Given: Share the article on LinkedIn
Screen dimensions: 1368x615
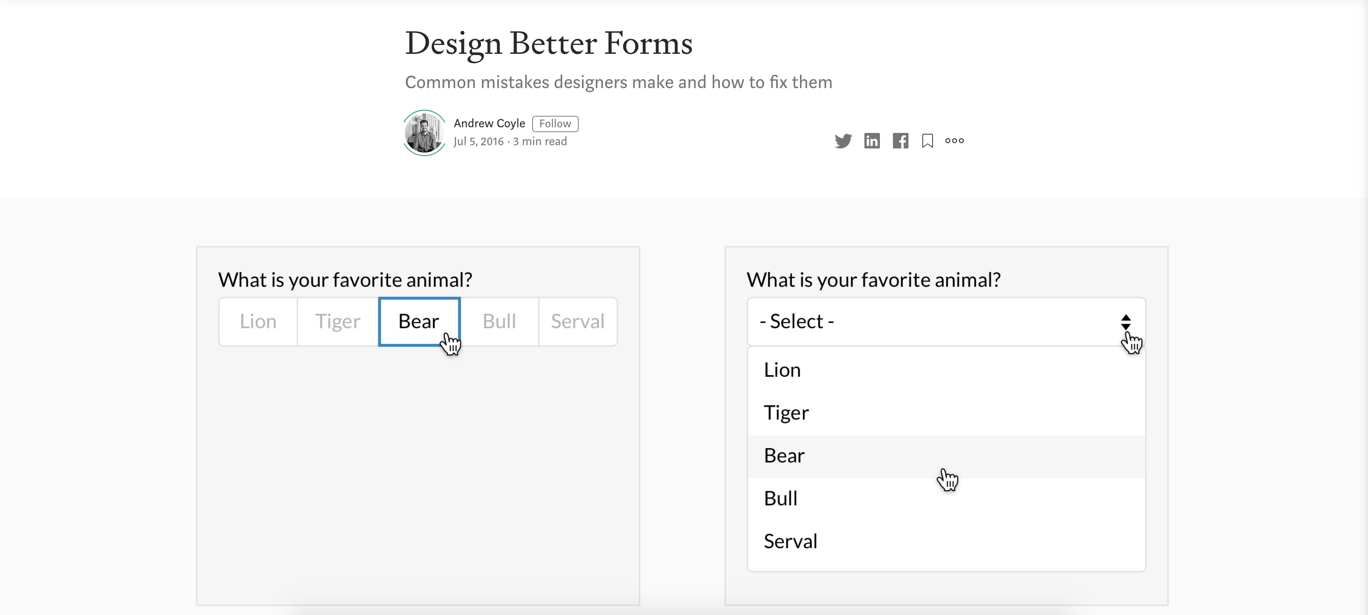Looking at the screenshot, I should coord(872,141).
